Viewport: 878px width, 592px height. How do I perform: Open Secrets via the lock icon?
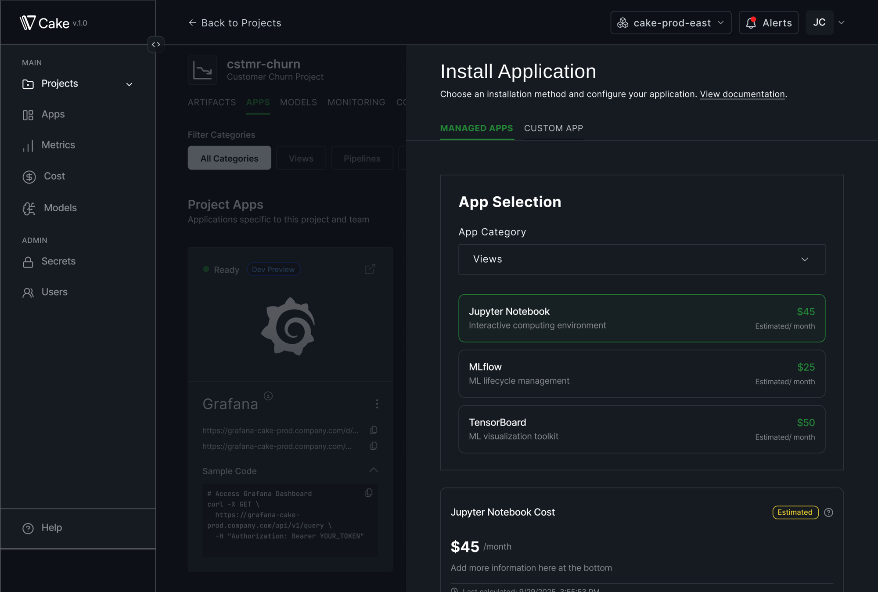[28, 261]
